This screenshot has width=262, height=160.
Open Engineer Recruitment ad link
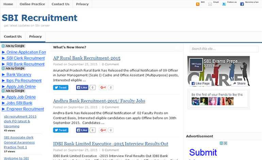pos(23,109)
